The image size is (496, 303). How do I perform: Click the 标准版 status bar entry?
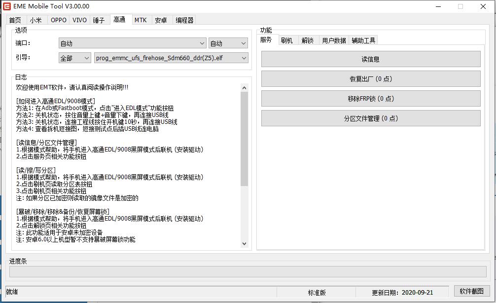tap(317, 293)
